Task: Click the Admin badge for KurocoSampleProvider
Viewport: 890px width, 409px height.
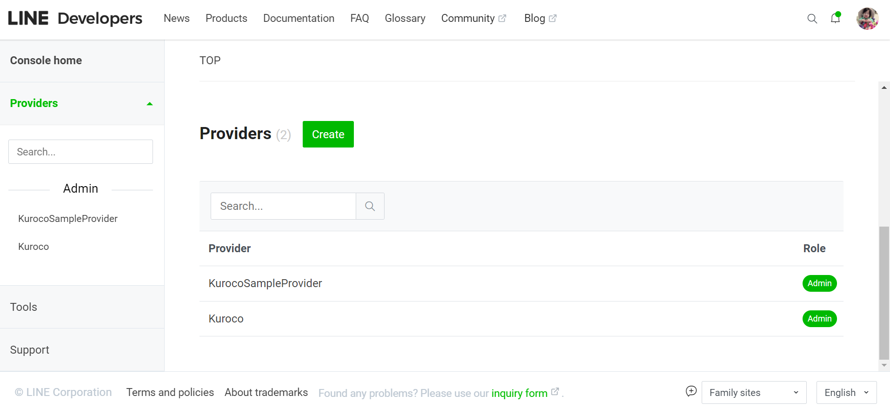Action: 819,283
